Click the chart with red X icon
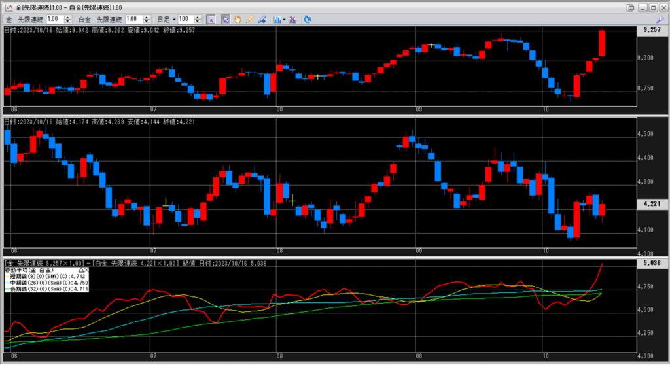This screenshot has width=670, height=365. [x=292, y=20]
